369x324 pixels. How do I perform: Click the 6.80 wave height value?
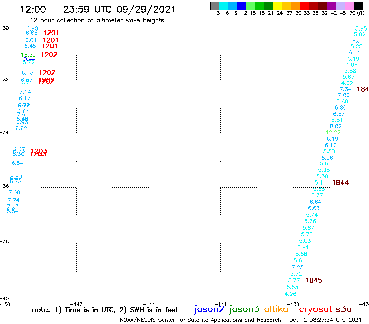pos(340,108)
